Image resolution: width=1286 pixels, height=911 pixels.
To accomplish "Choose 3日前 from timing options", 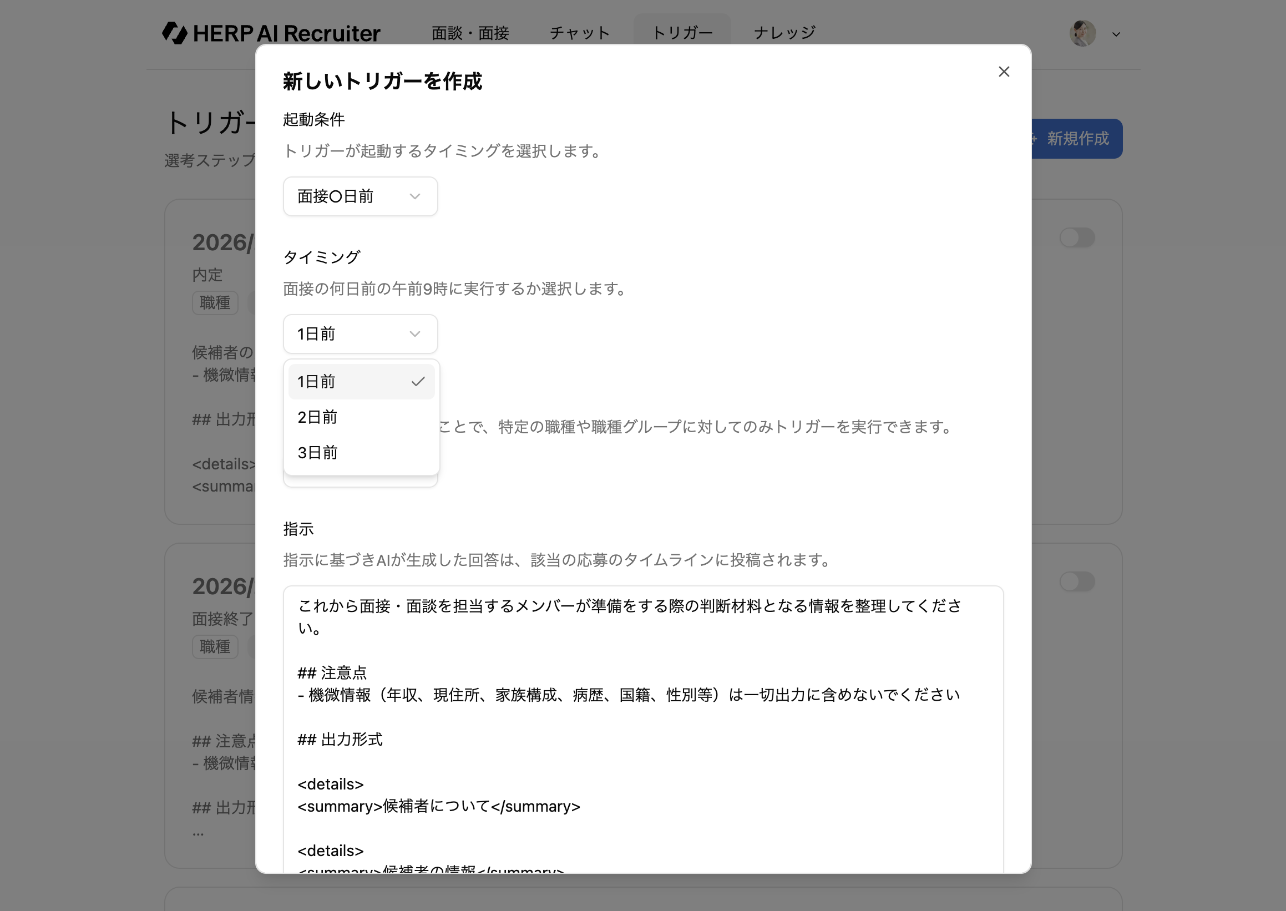I will tap(348, 453).
